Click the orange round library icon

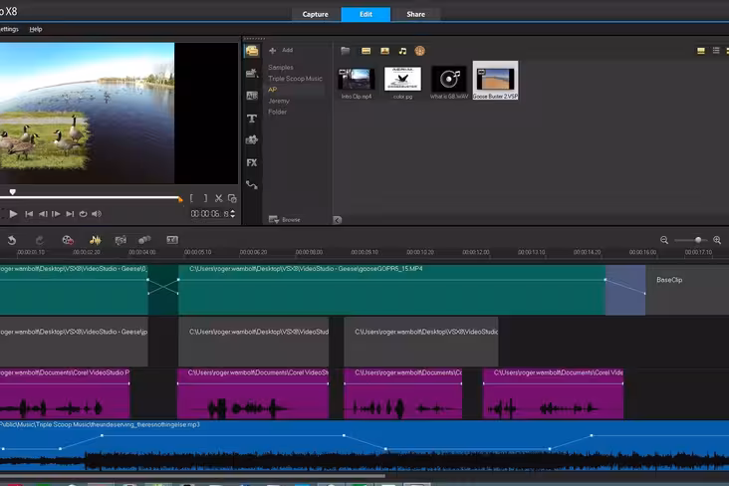(x=420, y=51)
